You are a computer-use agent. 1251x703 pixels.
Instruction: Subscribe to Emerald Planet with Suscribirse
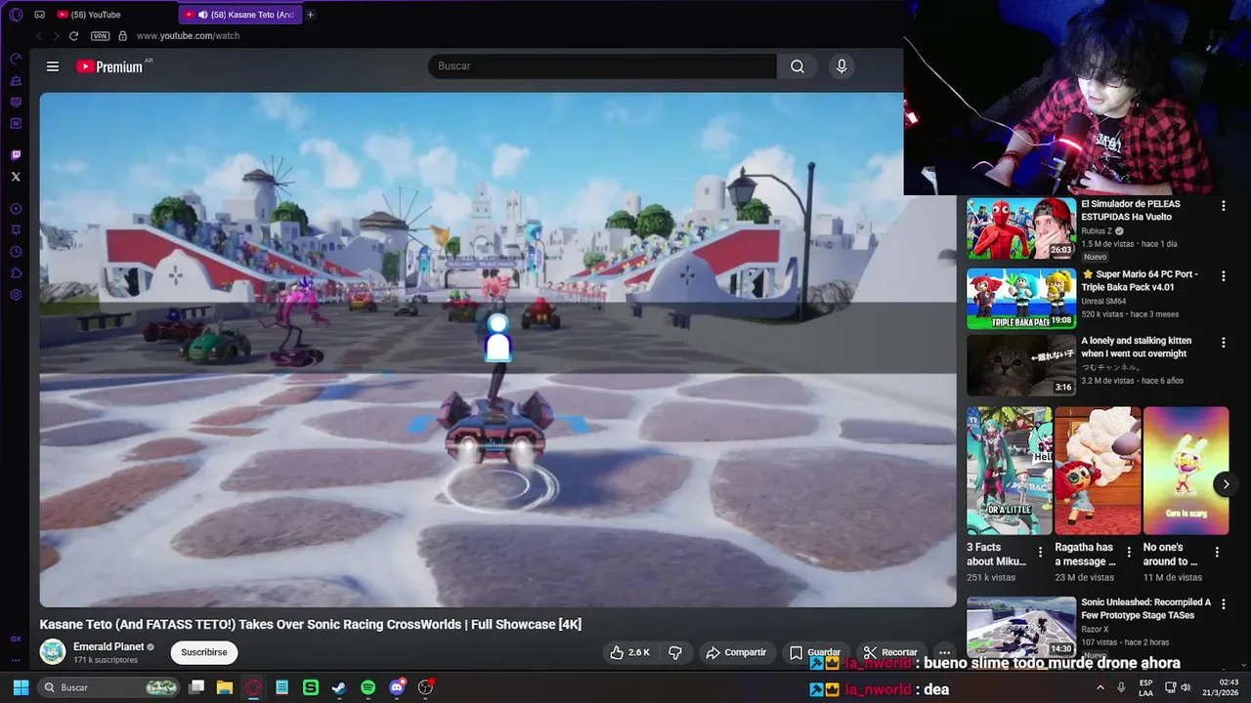point(204,652)
